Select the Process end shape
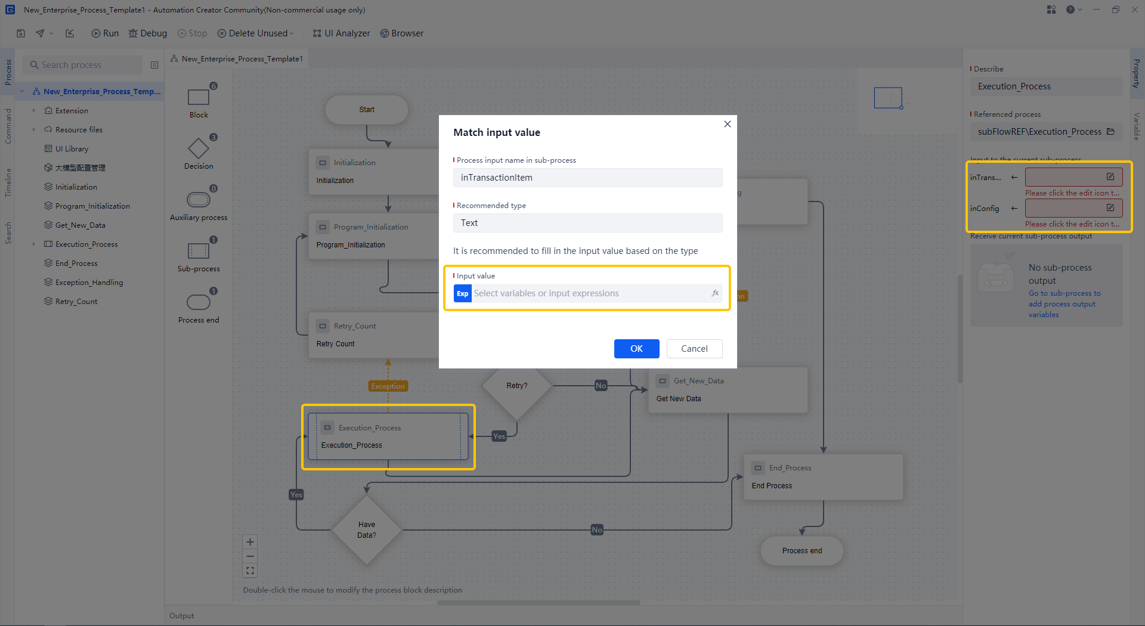The image size is (1145, 626). (x=199, y=302)
